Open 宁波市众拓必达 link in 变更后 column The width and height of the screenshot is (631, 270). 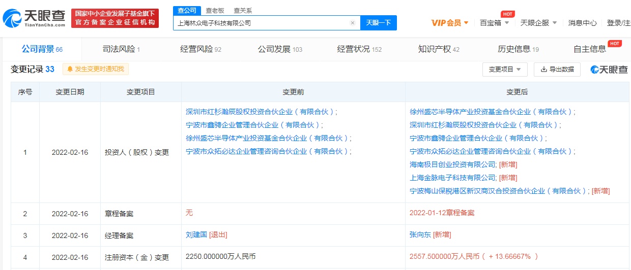coord(492,151)
